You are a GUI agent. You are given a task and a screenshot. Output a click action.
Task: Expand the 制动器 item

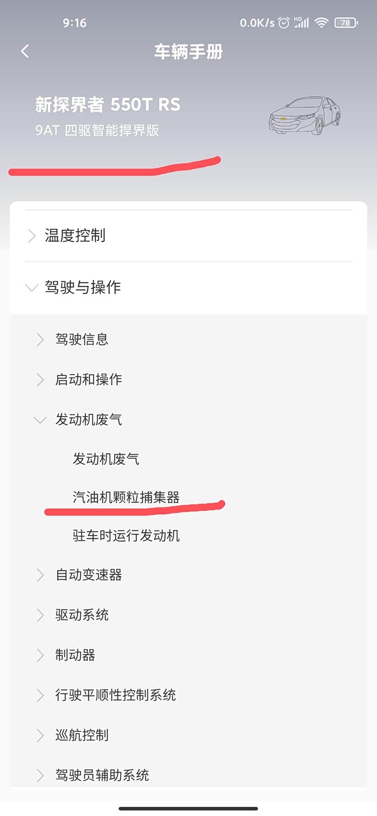pos(75,655)
